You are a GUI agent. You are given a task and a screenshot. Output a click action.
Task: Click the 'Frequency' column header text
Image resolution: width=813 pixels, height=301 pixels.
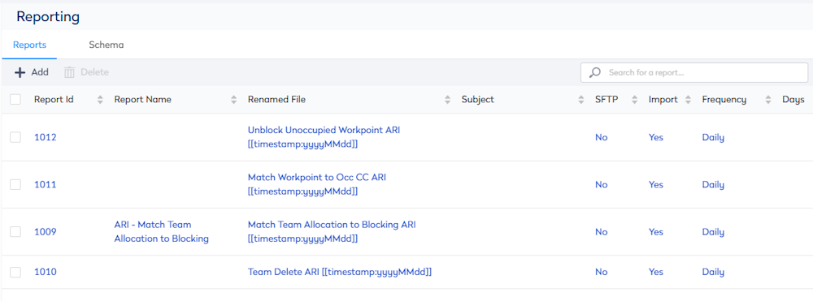click(724, 99)
